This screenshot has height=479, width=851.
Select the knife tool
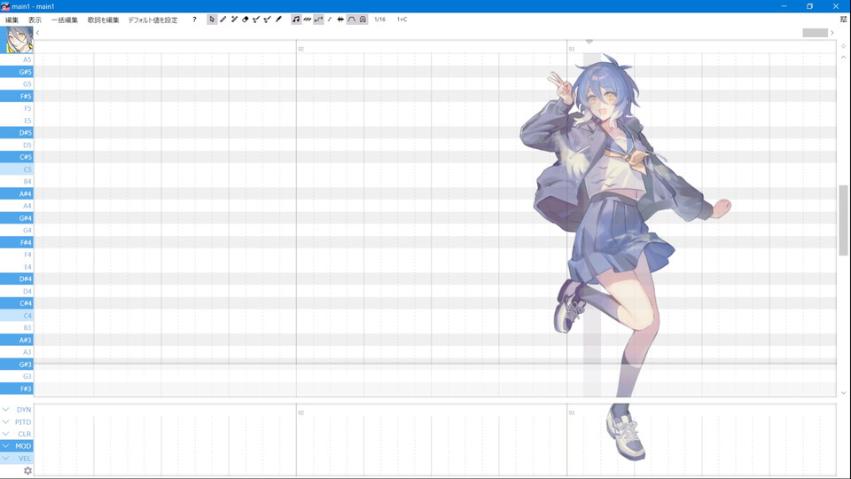pyautogui.click(x=279, y=20)
